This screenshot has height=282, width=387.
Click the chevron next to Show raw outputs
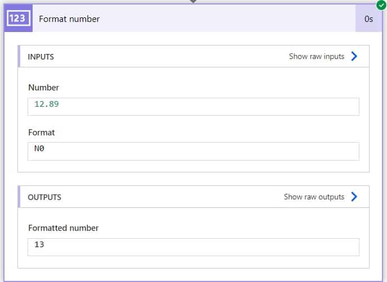point(354,197)
